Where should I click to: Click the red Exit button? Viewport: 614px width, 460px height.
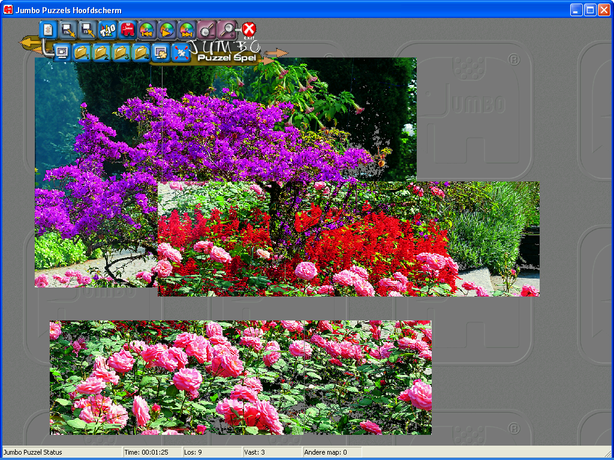coord(249,30)
